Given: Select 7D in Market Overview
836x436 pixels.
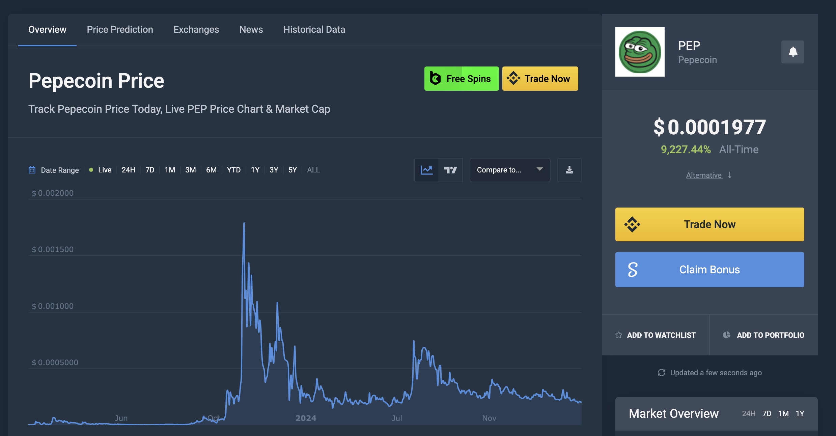Looking at the screenshot, I should 767,414.
